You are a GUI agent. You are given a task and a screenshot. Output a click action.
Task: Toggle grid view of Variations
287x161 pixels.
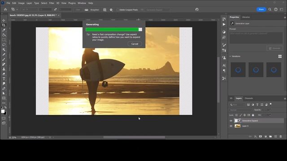coord(280,56)
